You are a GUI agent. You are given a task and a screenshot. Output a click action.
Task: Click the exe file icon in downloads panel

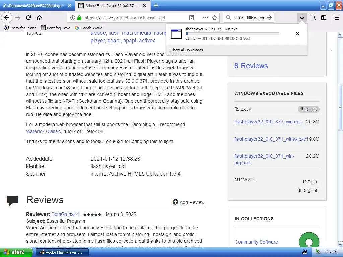[x=176, y=34]
